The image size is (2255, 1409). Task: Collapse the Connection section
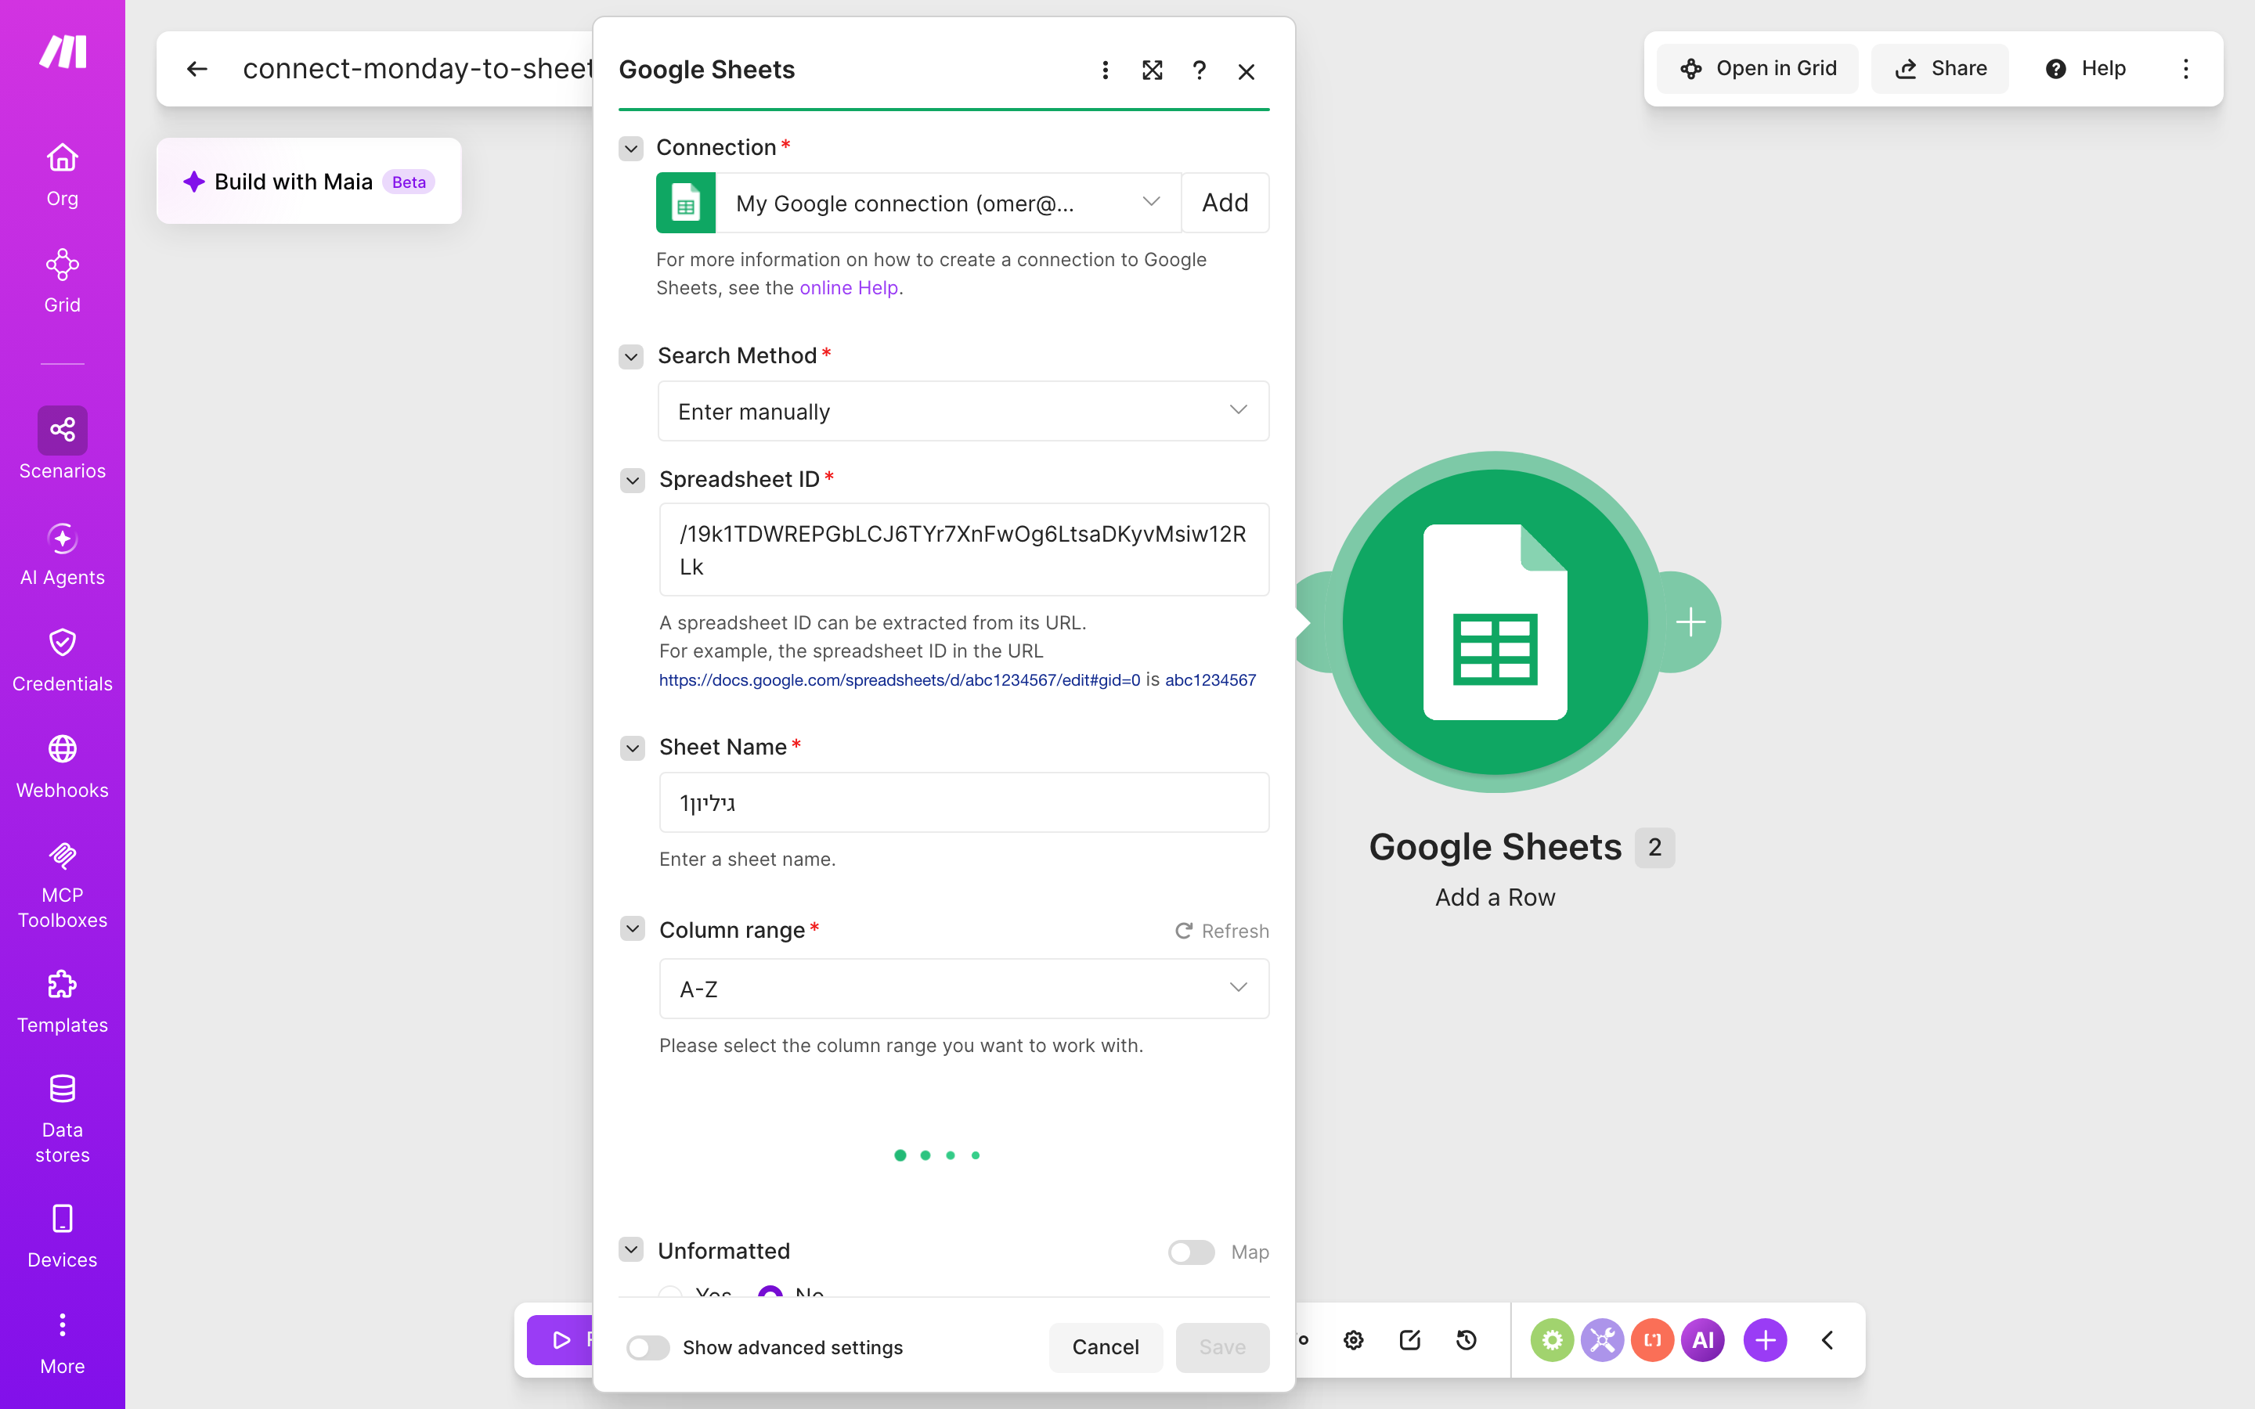click(x=631, y=148)
